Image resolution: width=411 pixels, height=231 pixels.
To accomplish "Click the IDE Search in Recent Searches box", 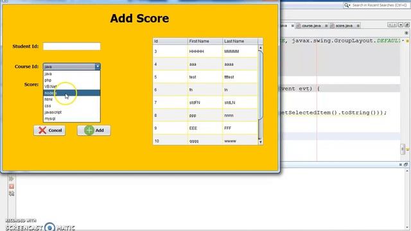I will [380, 5].
